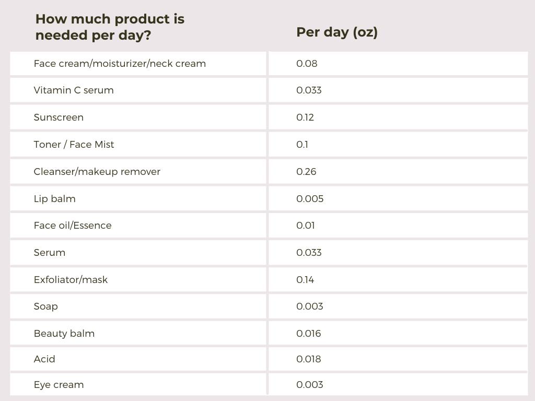Click the Sunscreen row label
535x401 pixels.
tap(59, 117)
